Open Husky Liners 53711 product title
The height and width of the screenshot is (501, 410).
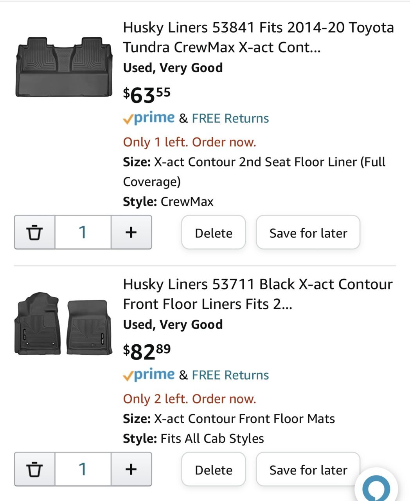pos(257,294)
